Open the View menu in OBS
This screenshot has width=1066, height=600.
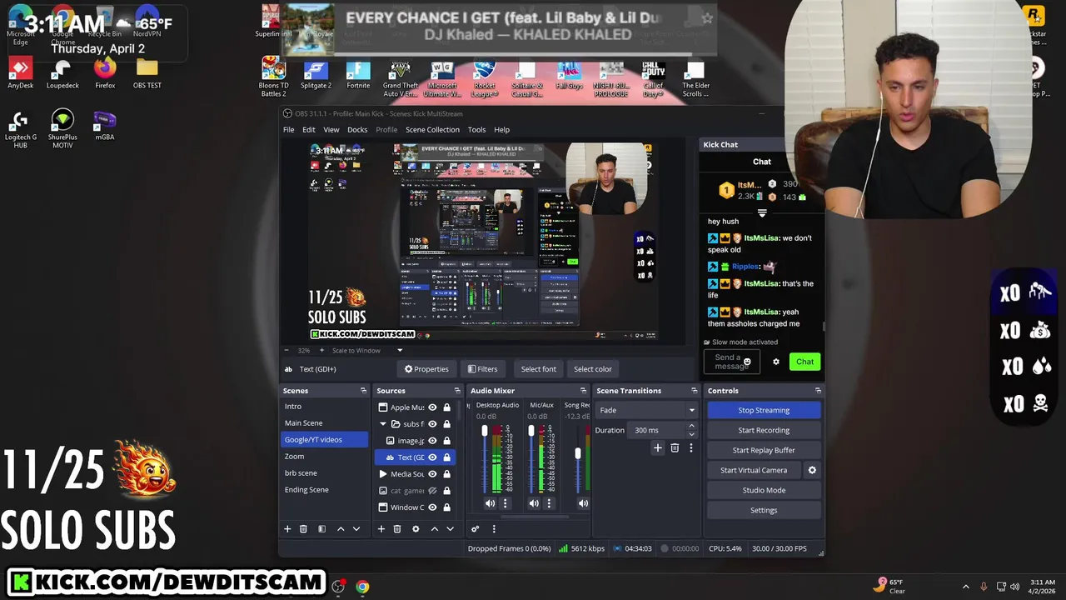tap(331, 130)
